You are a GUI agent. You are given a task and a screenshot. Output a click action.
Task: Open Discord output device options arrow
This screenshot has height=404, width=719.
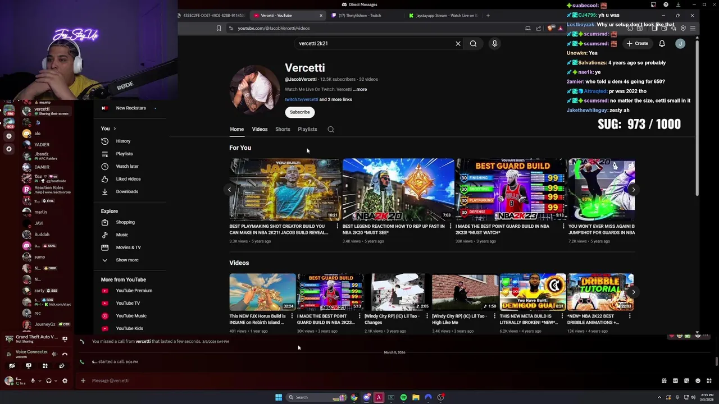56,381
